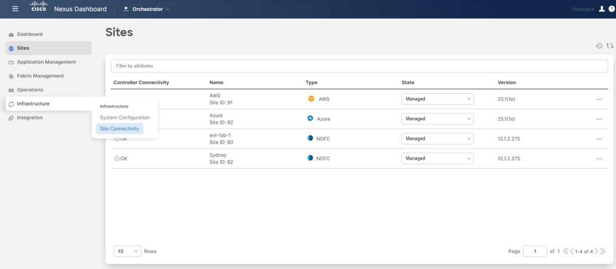Viewport: 616px width, 269px height.
Task: Click the NDFC icon for ext-fab-1
Action: coord(310,138)
